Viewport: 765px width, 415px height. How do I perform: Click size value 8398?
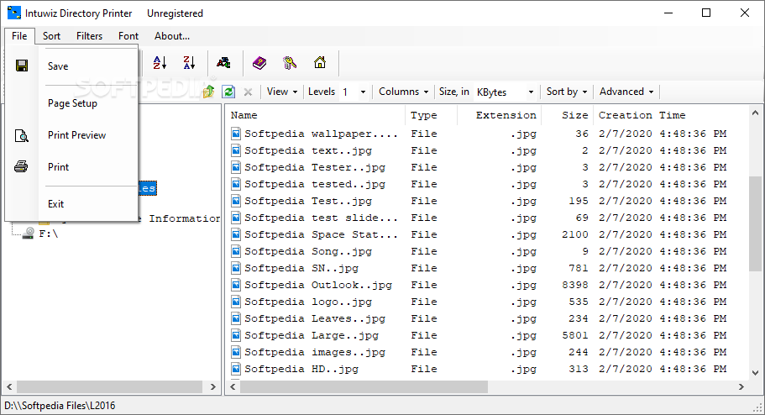tap(574, 285)
